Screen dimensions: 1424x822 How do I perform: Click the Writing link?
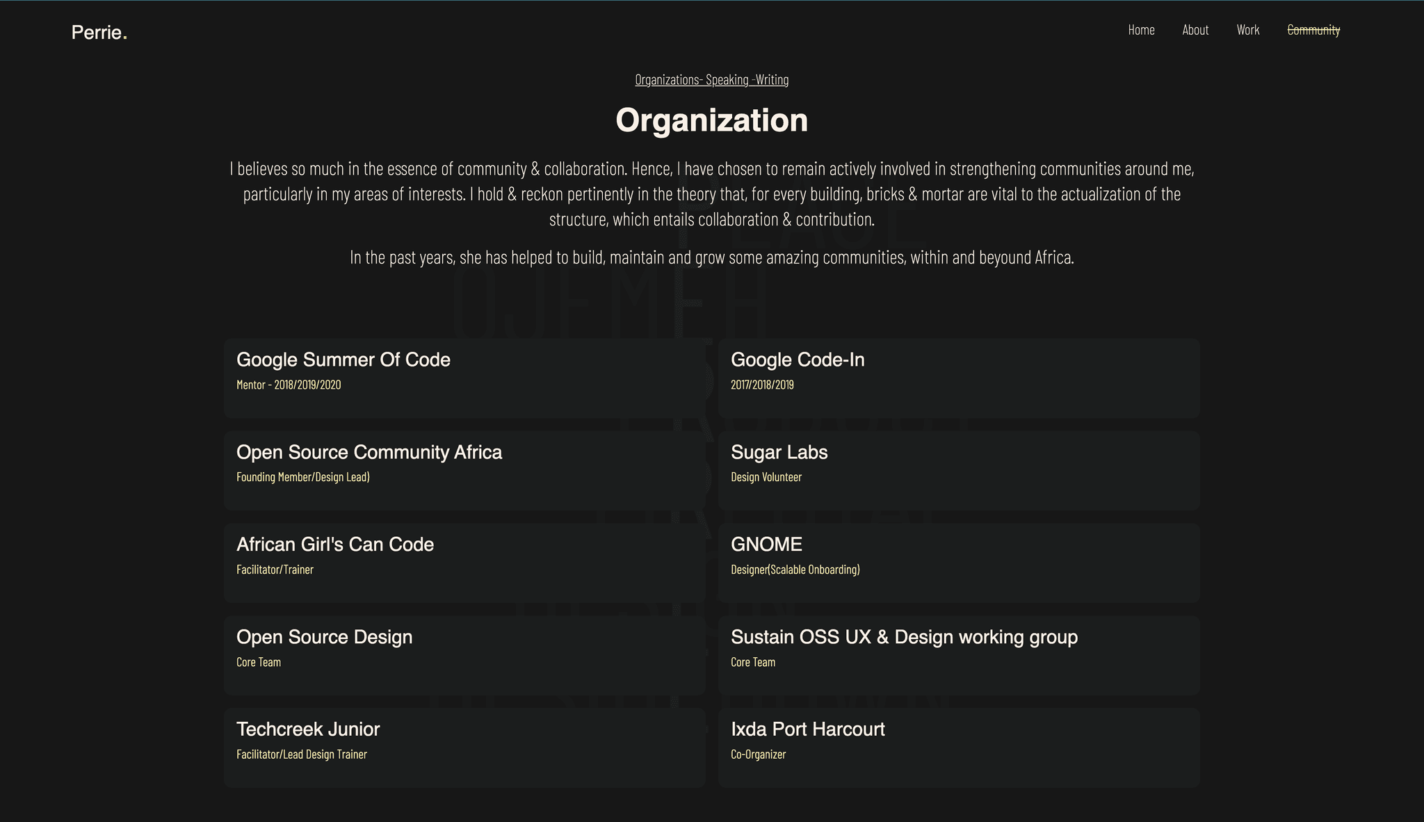pyautogui.click(x=772, y=79)
